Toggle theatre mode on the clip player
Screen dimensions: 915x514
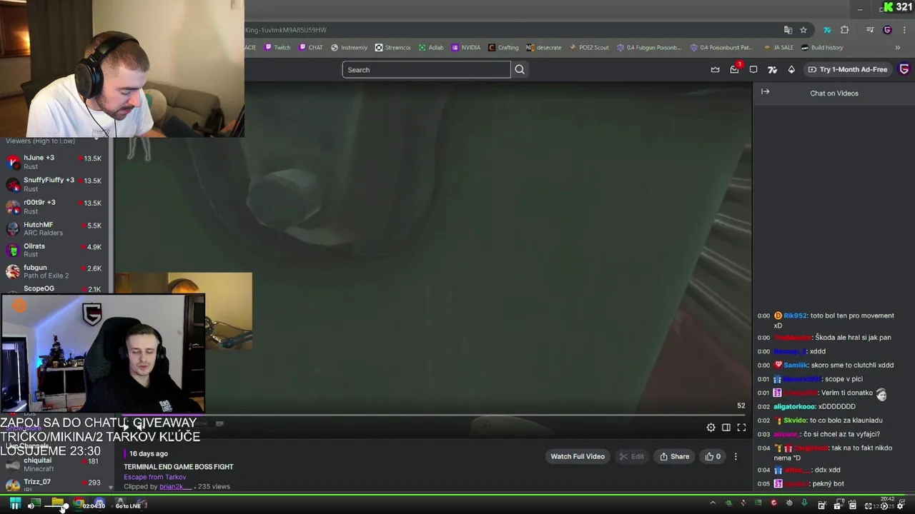(726, 428)
